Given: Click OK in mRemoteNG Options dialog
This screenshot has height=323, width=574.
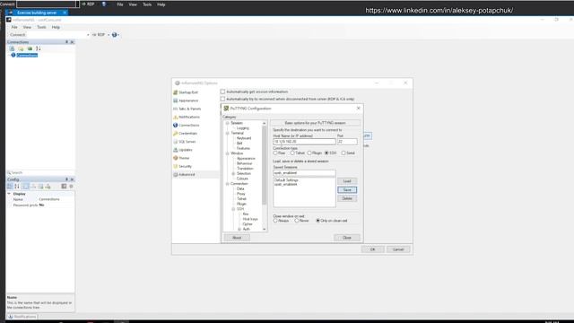Looking at the screenshot, I should click(373, 249).
